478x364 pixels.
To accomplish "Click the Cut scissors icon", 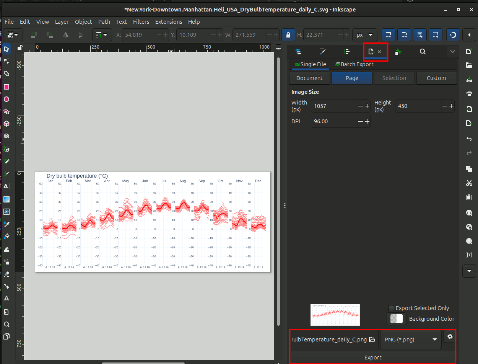I will [x=469, y=183].
